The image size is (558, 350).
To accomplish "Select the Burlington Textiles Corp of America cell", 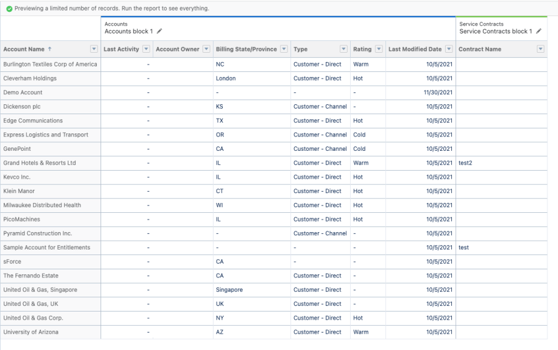I will (x=50, y=64).
